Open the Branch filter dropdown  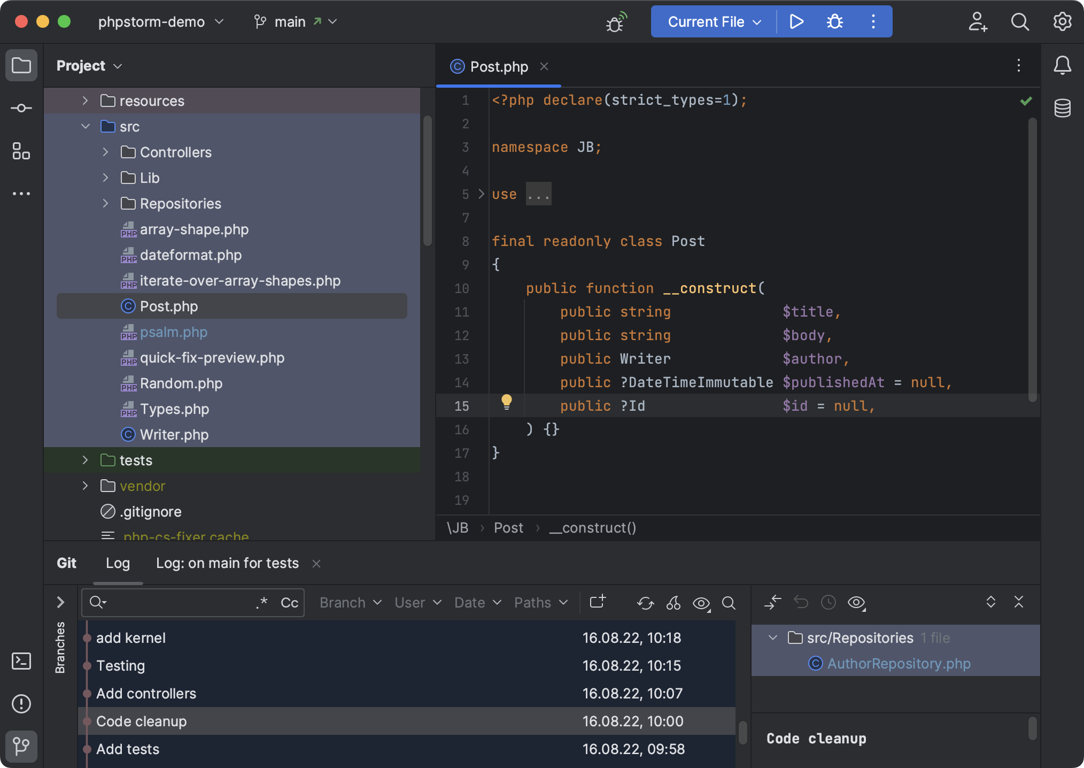pyautogui.click(x=351, y=603)
